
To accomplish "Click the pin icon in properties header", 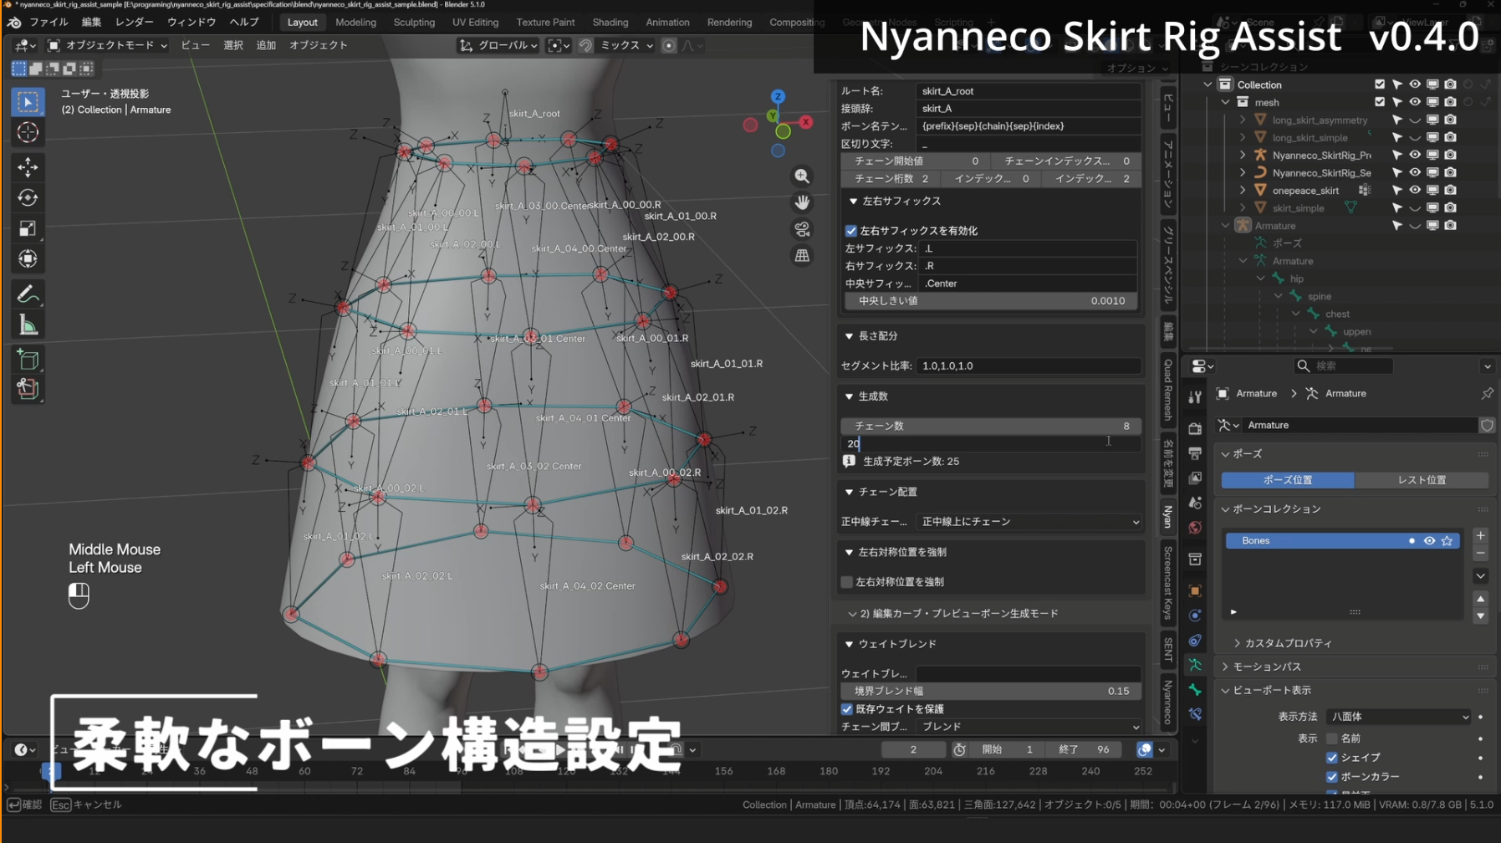I will pyautogui.click(x=1487, y=393).
